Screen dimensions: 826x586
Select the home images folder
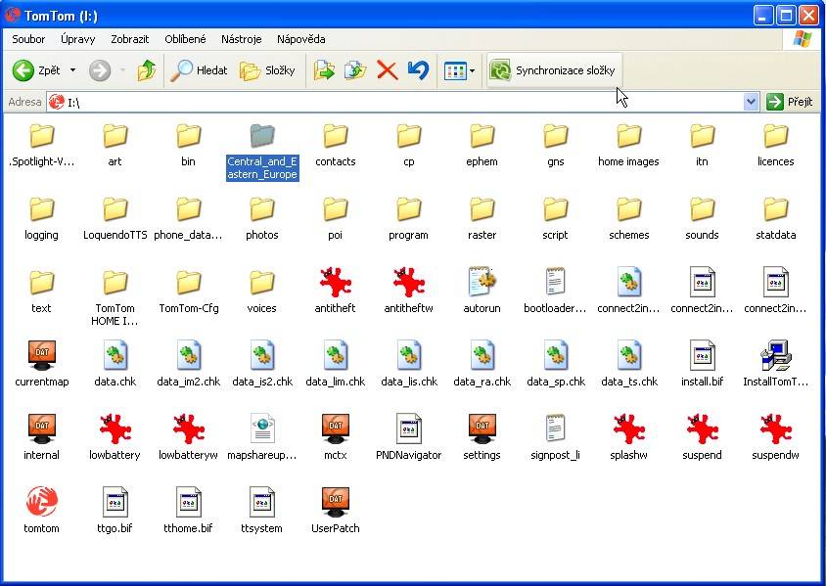[628, 144]
